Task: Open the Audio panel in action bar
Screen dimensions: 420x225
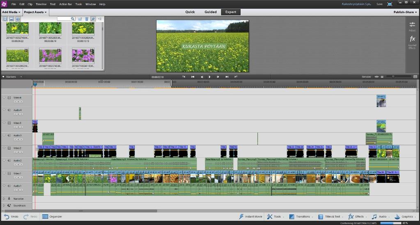Action: tap(380, 216)
